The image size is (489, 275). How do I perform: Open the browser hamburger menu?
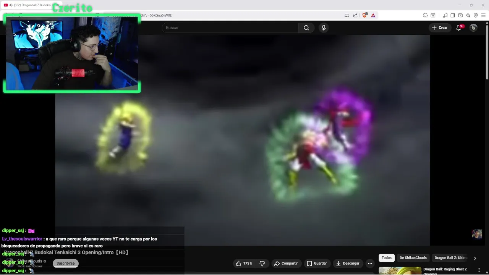click(483, 15)
